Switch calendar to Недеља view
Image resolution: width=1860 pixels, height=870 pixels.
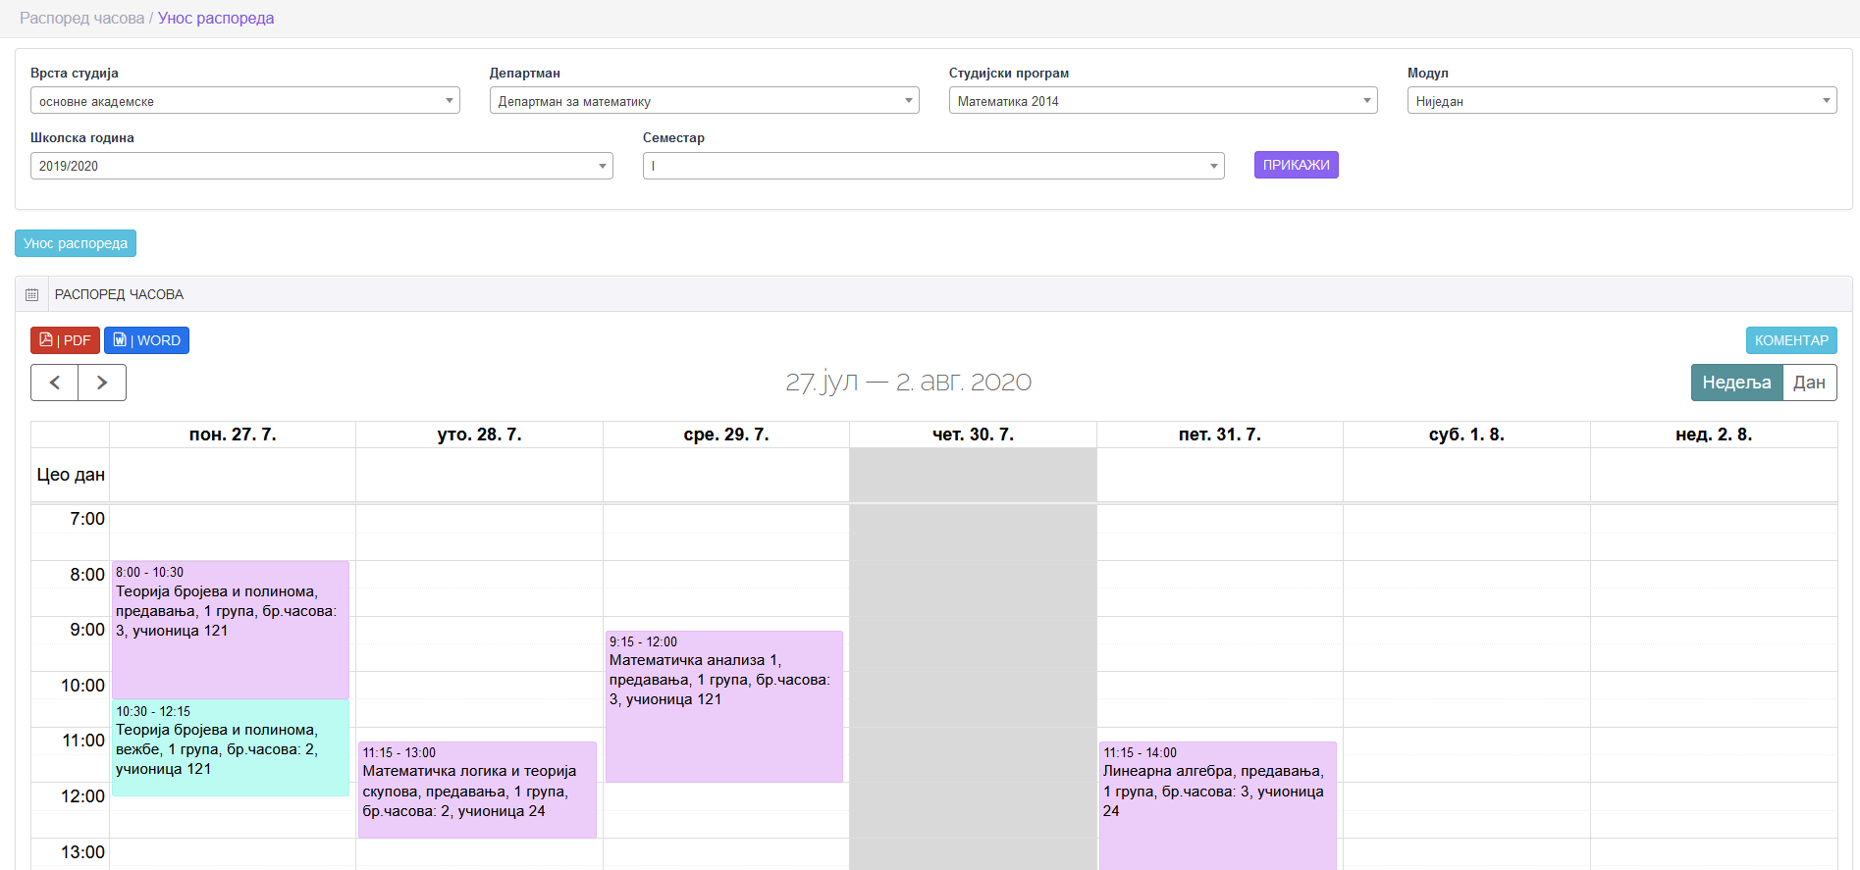point(1735,383)
